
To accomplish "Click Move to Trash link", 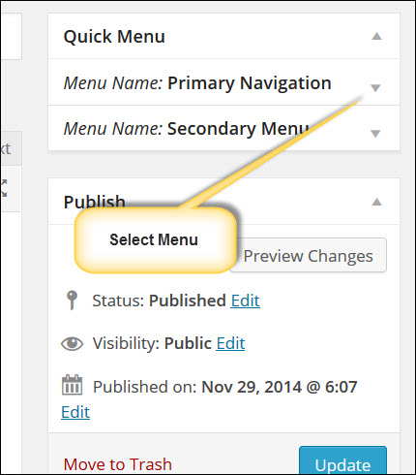I will 118,464.
